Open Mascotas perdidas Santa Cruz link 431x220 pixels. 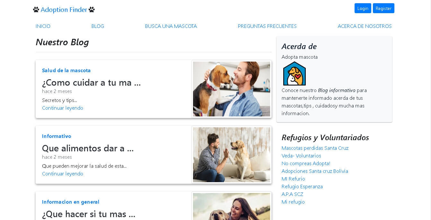(315, 148)
